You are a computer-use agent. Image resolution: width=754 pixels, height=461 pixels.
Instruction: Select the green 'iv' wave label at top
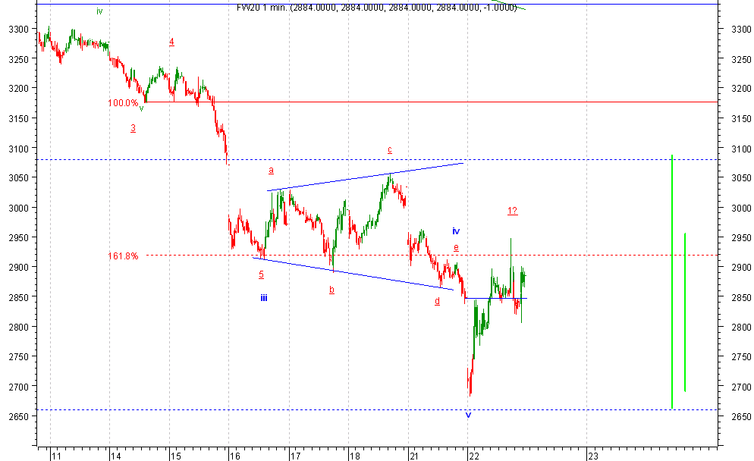99,11
